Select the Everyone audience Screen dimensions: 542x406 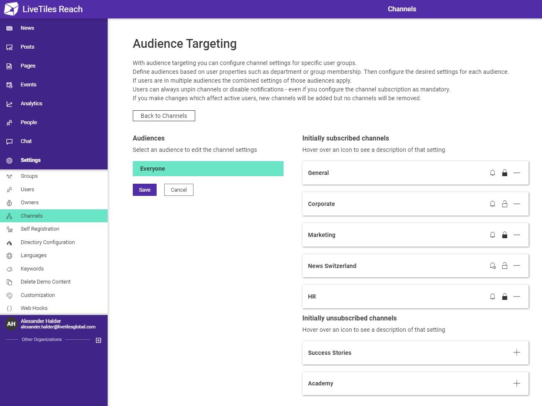[x=208, y=169]
